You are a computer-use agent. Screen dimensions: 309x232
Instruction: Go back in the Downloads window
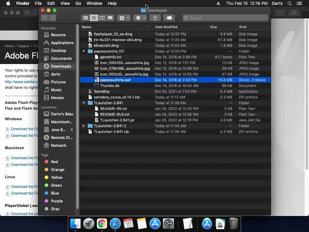click(x=45, y=18)
